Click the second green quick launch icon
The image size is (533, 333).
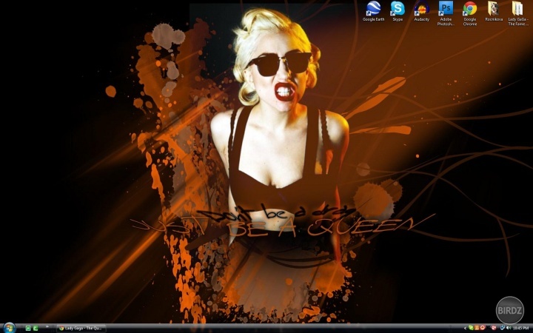click(x=36, y=329)
